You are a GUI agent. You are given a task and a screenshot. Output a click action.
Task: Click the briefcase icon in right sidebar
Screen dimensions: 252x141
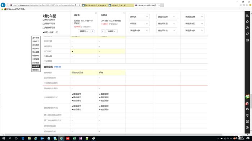[247, 40]
